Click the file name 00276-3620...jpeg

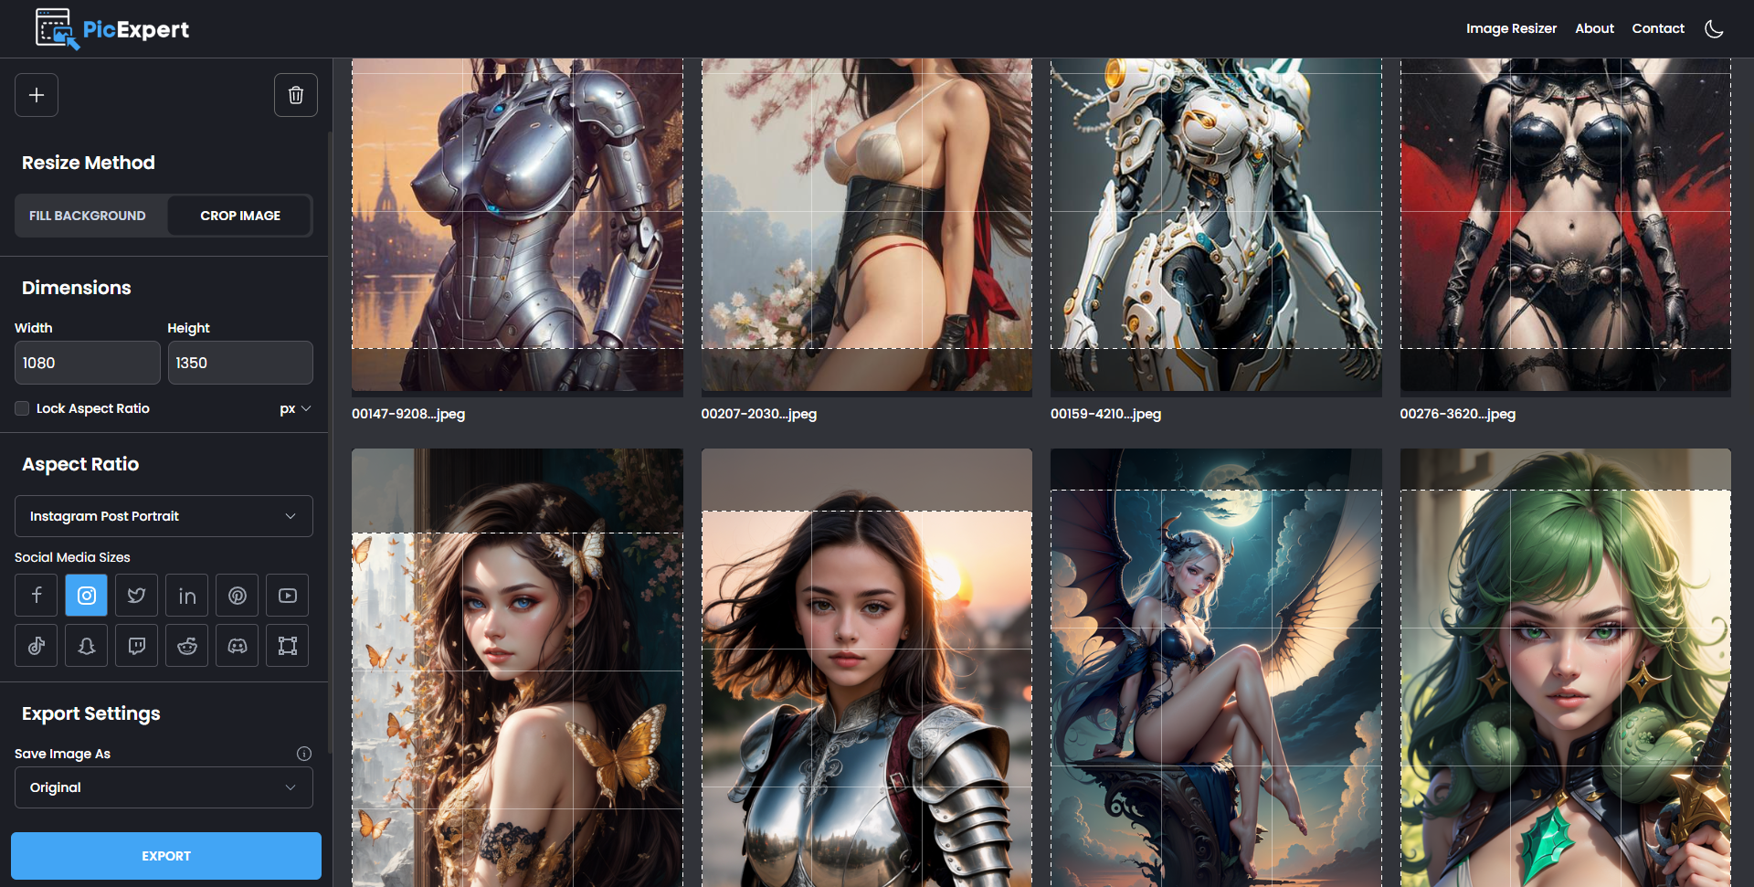1458,414
